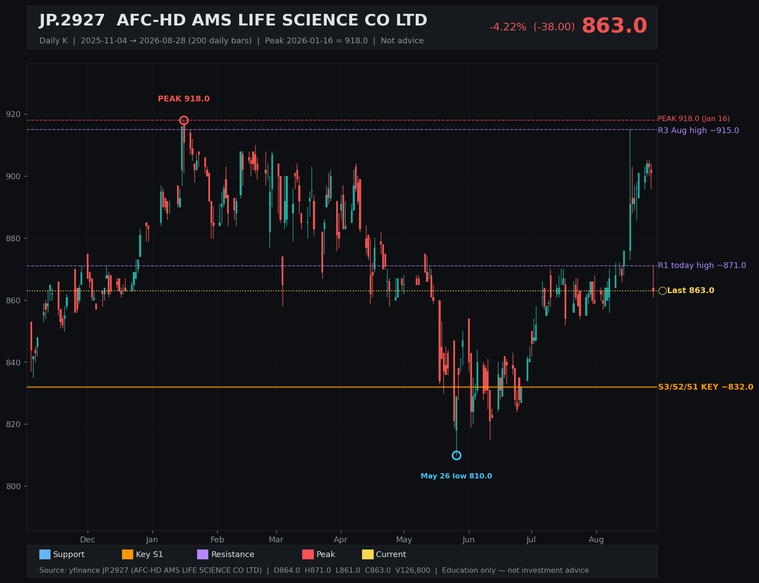Viewport: 759px width, 583px height.
Task: Click the 800 price axis label
Action: [x=13, y=487]
